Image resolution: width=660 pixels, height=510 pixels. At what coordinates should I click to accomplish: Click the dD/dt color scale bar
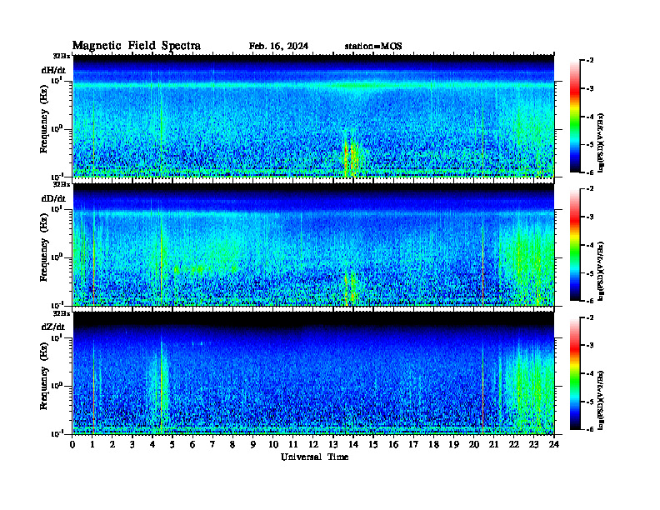(575, 245)
